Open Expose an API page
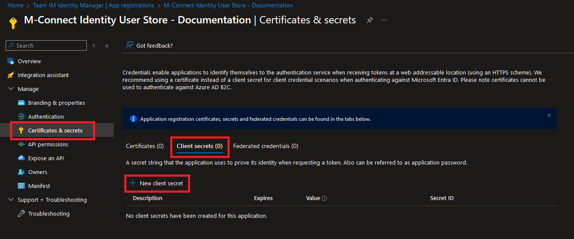 point(46,158)
